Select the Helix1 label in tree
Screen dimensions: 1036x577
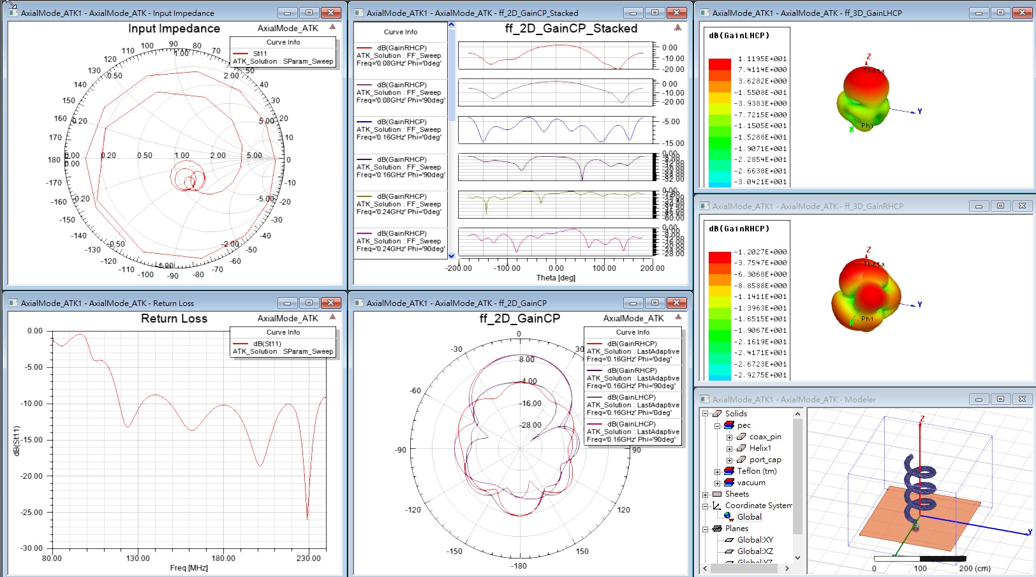click(760, 448)
